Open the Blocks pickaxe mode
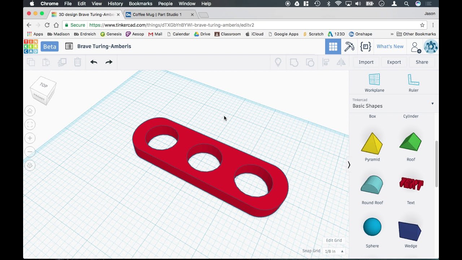Image resolution: width=462 pixels, height=260 pixels. 349,47
